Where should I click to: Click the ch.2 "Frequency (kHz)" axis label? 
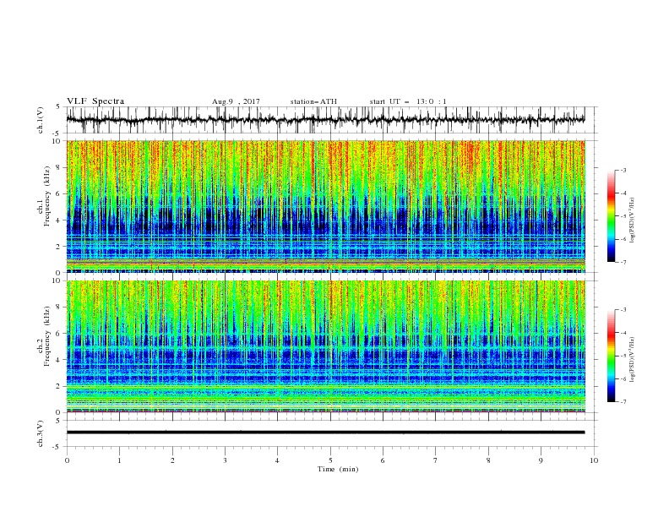47,336
